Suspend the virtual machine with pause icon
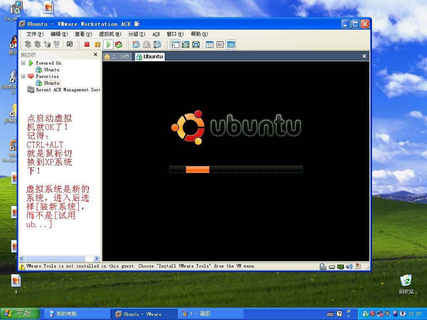Screen dimensions: 427x320 coord(97,45)
